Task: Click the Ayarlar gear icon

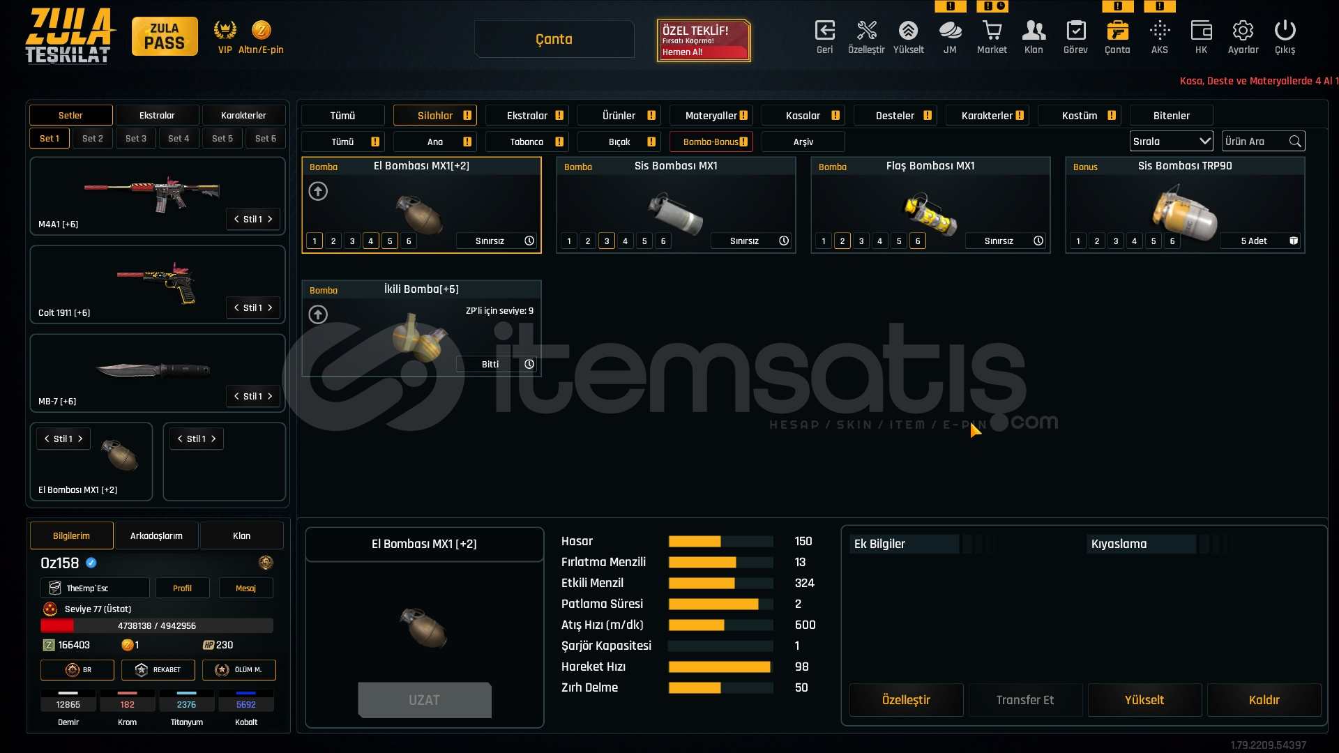Action: click(x=1243, y=31)
